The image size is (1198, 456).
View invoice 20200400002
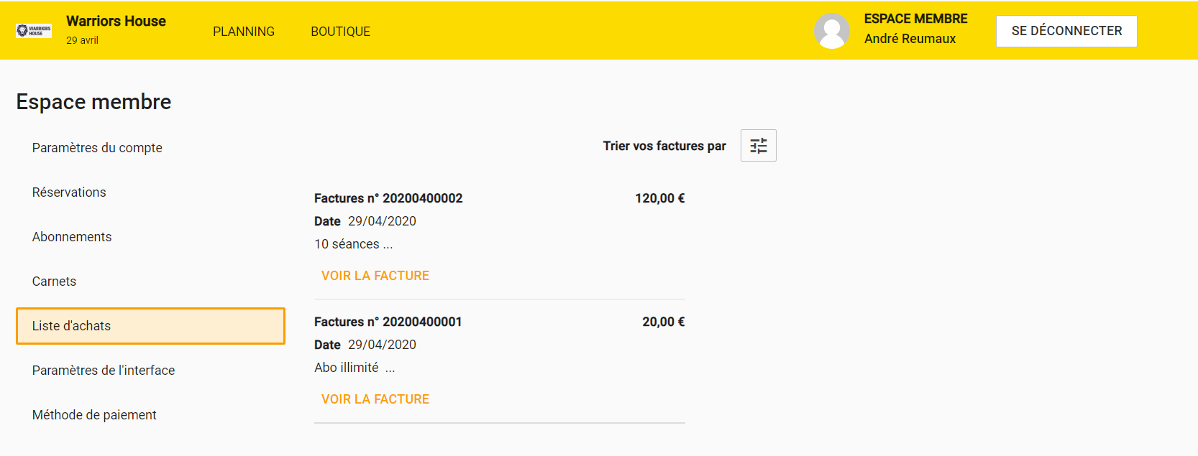pos(375,276)
